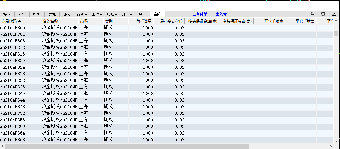
Task: Collapse the panel with the down-chevron icon
Action: click(334, 14)
